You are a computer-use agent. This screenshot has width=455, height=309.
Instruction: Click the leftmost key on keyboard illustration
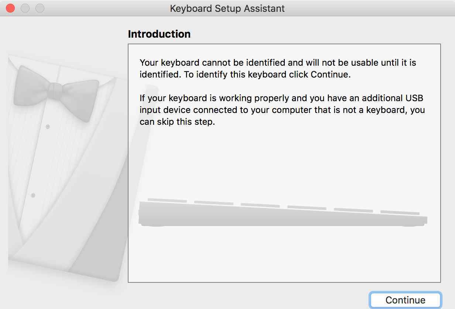167,200
